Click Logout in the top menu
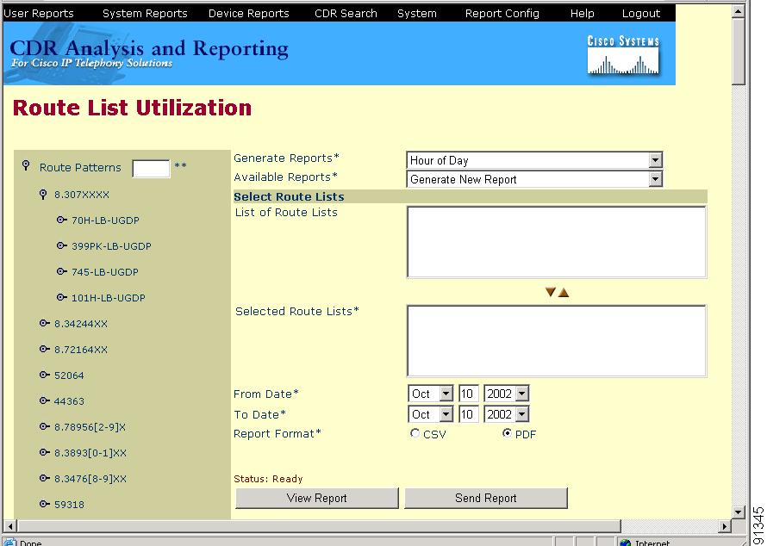 641,13
